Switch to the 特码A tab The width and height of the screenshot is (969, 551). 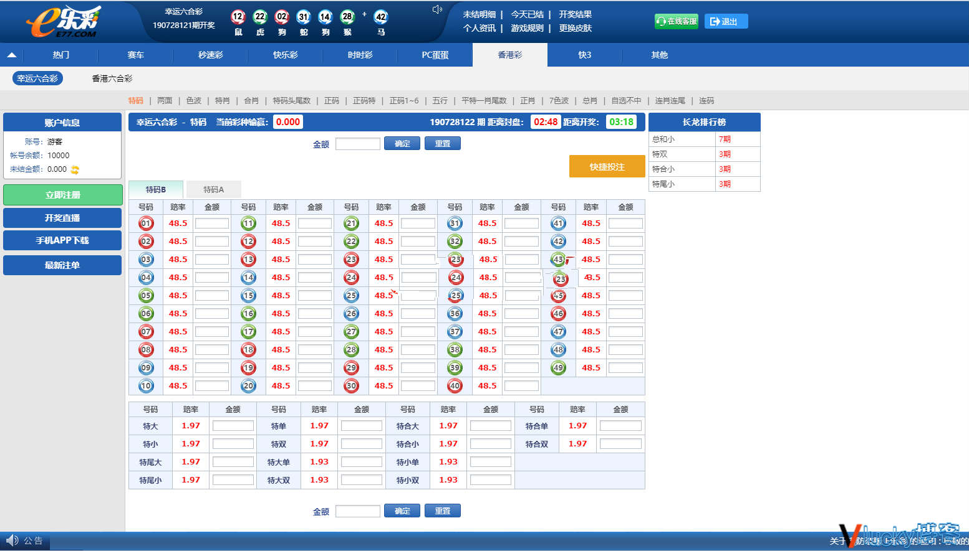[213, 189]
